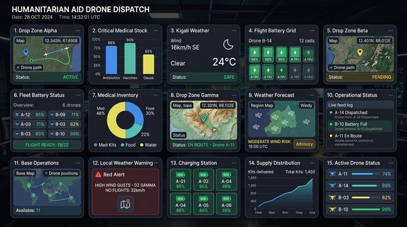The width and height of the screenshot is (407, 227).
Task: Click B-10 Battery Full entry in live feed
Action: pos(360,126)
